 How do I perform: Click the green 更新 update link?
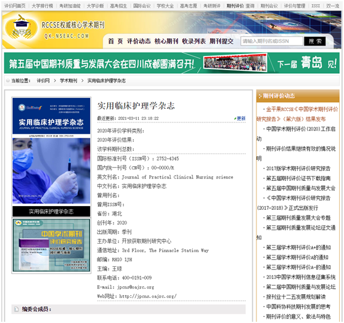(241, 119)
